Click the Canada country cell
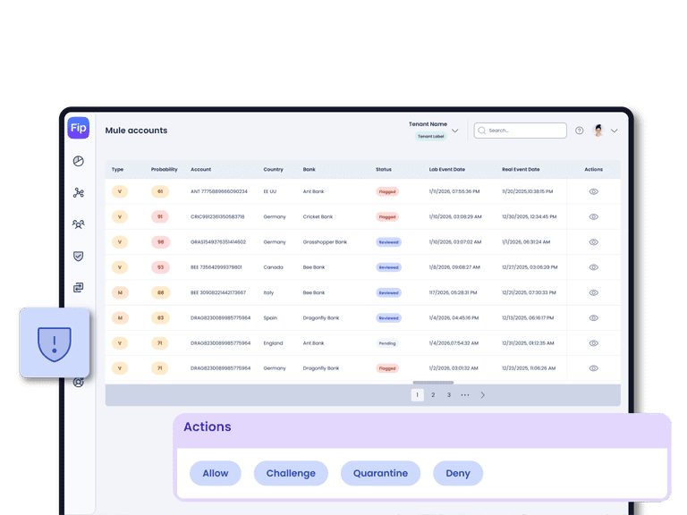Screen dimensions: 687x515 click(273, 267)
